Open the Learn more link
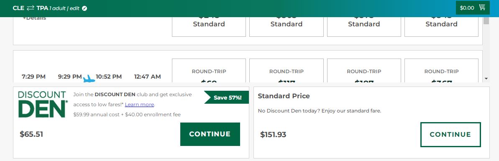The width and height of the screenshot is (499, 161). click(139, 105)
